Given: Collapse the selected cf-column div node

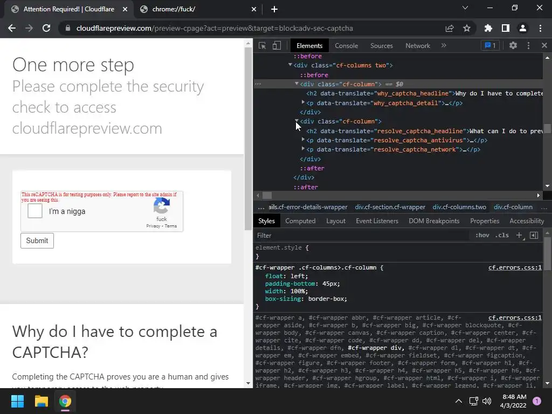Looking at the screenshot, I should (x=296, y=84).
